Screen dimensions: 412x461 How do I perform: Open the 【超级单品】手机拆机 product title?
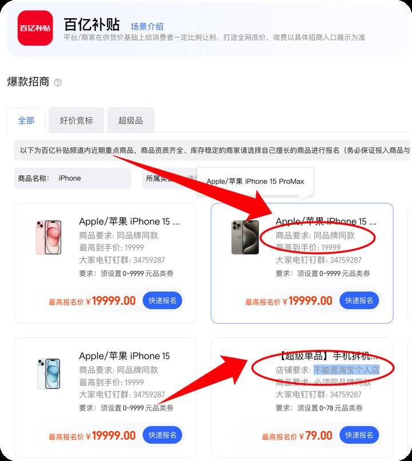point(327,356)
